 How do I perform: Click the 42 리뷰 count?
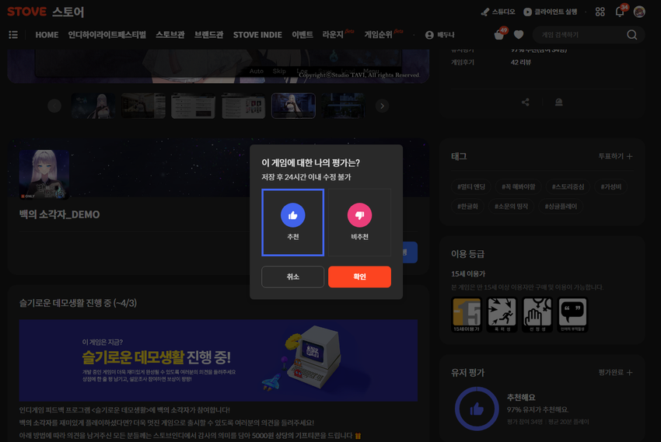pyautogui.click(x=520, y=62)
